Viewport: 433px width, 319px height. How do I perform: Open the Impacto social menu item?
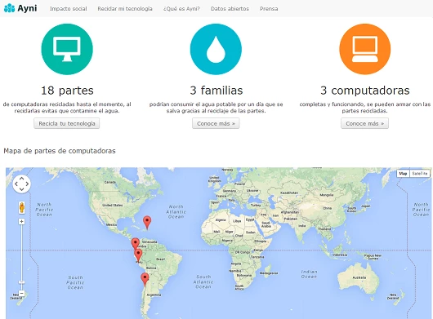(68, 8)
